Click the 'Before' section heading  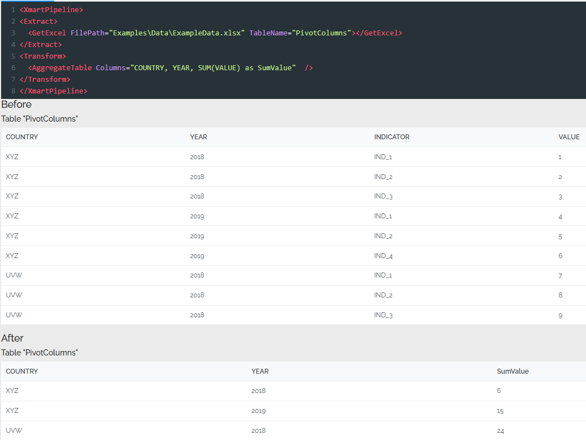[x=17, y=104]
